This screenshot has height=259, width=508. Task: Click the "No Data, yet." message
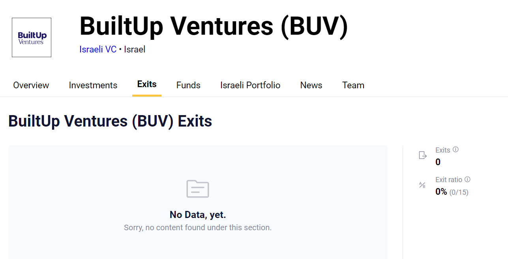[198, 215]
